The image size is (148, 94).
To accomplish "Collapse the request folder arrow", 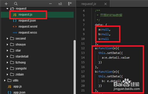I will [x=7, y=9].
